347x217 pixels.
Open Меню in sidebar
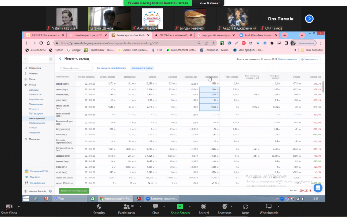(32, 79)
